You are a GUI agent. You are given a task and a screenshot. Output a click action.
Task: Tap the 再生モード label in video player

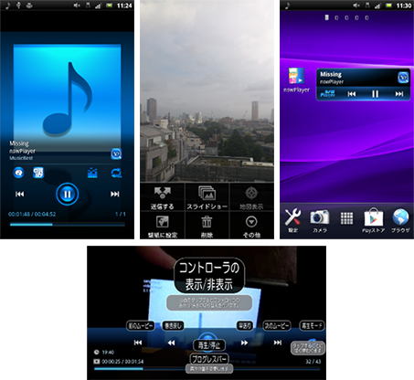312,325
